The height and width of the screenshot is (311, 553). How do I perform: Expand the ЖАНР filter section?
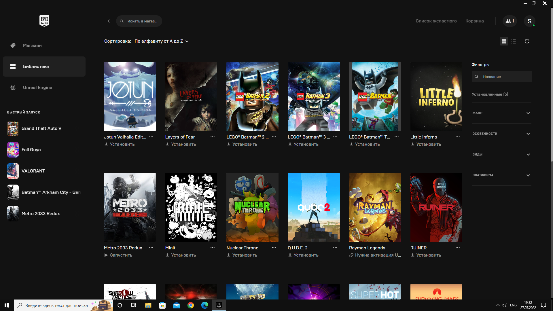pyautogui.click(x=501, y=113)
